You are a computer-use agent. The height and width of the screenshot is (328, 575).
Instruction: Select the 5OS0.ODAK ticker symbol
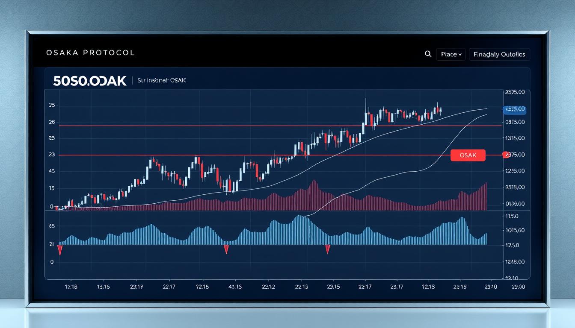(90, 81)
